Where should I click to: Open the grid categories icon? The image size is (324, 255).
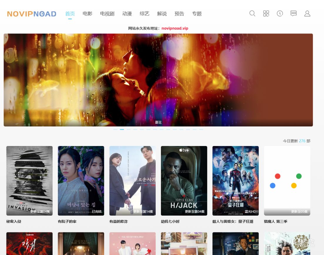(x=266, y=14)
